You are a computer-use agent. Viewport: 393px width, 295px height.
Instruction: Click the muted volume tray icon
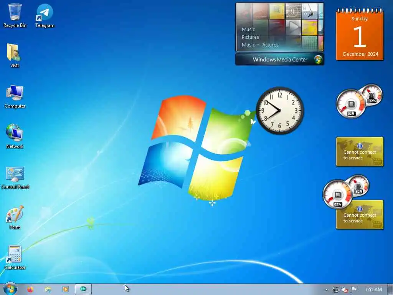345,290
